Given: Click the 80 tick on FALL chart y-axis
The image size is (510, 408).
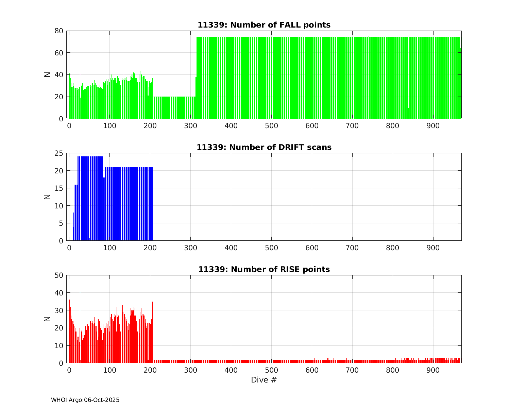Looking at the screenshot, I should pos(59,31).
